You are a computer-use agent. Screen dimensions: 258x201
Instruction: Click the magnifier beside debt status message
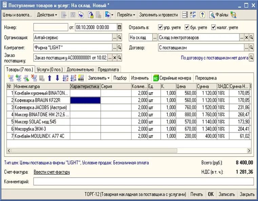tap(251, 58)
